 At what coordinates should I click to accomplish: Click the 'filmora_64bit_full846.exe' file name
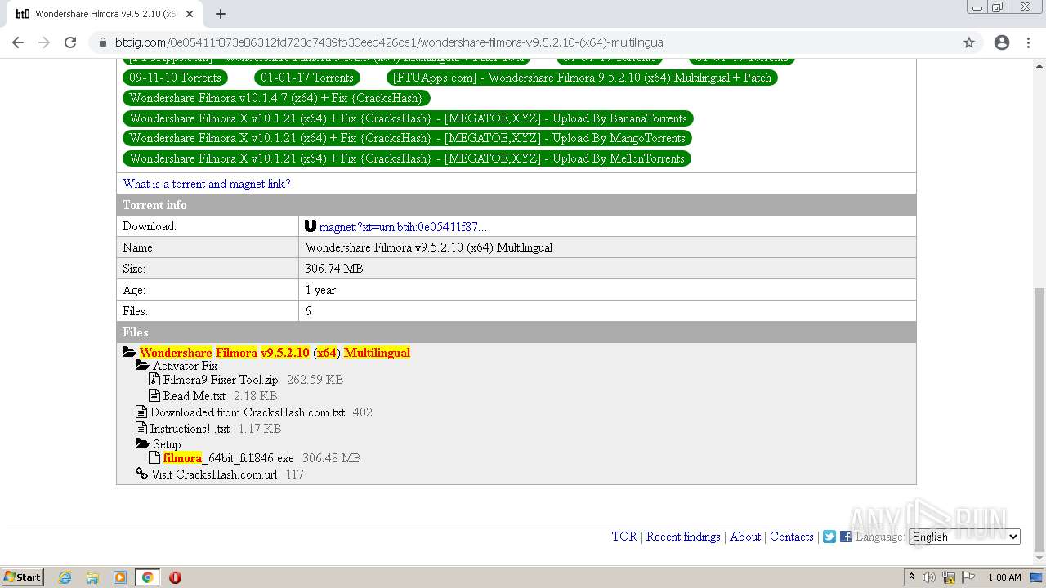229,458
